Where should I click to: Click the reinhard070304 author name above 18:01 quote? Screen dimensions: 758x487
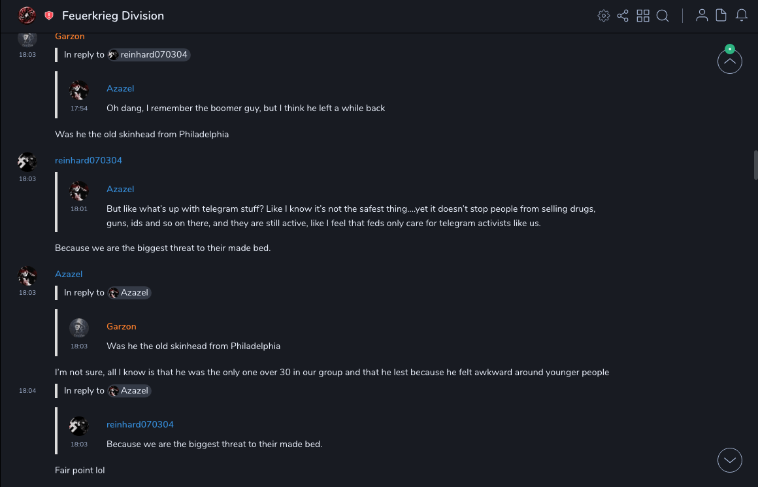(88, 161)
